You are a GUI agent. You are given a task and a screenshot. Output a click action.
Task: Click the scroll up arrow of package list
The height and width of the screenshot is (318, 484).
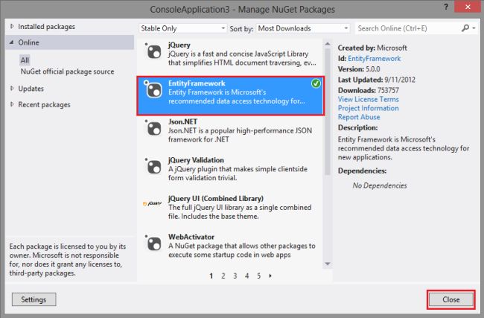(x=328, y=44)
